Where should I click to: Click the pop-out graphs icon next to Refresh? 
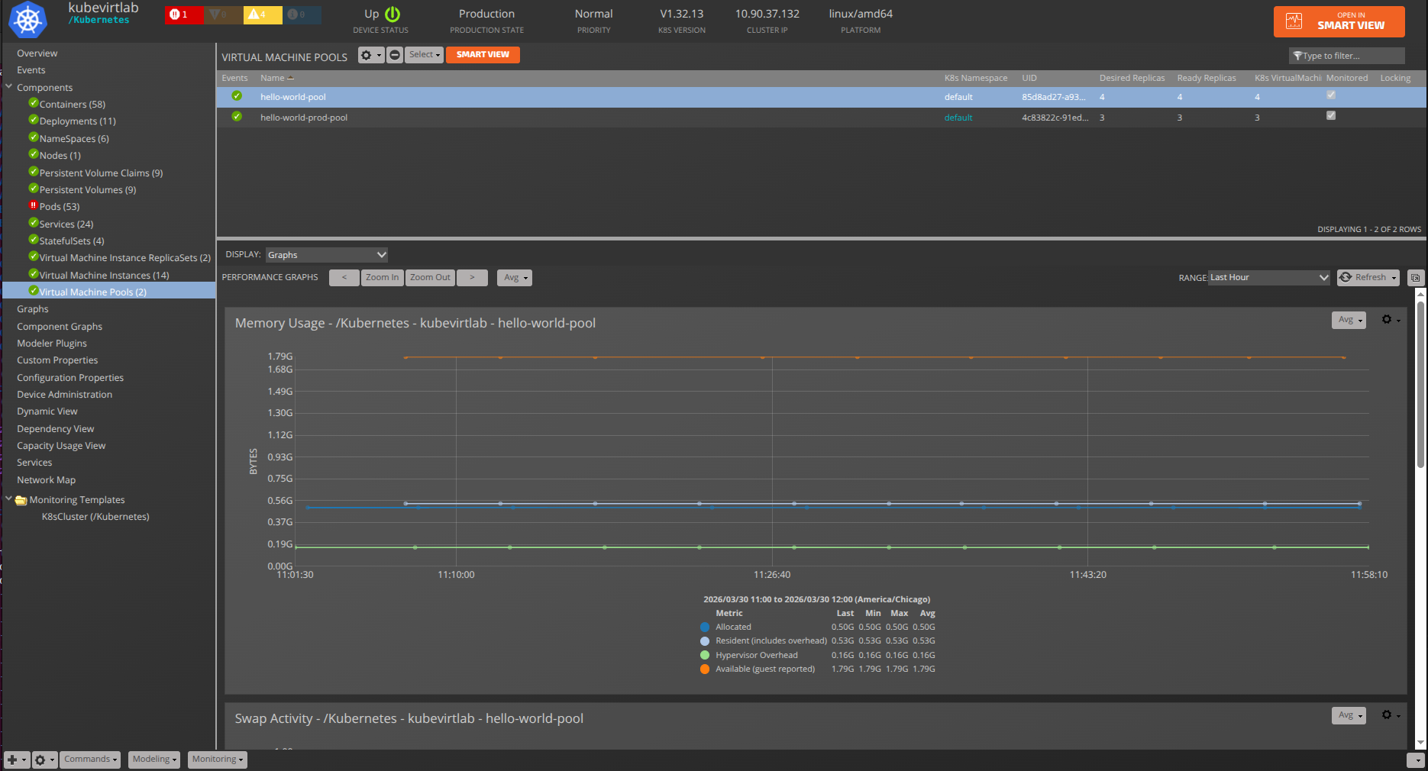tap(1415, 278)
